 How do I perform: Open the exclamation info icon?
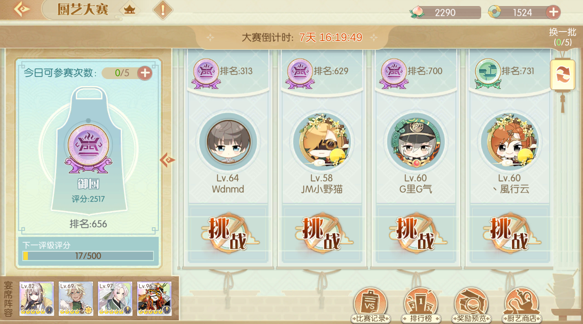click(163, 10)
